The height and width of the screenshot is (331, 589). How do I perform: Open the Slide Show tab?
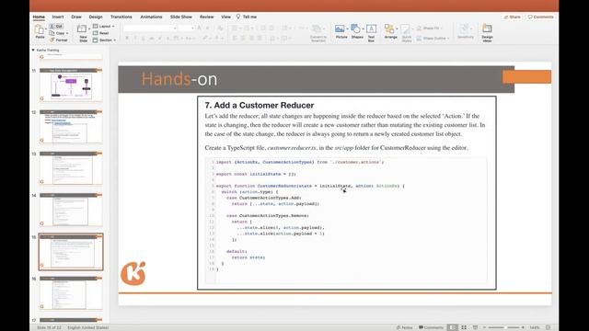[x=180, y=17]
